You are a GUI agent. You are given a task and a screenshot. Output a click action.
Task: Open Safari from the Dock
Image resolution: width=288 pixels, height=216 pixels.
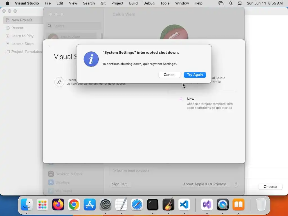point(137,204)
